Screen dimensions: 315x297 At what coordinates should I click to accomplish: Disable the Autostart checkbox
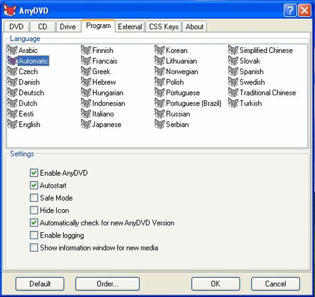pyautogui.click(x=34, y=185)
